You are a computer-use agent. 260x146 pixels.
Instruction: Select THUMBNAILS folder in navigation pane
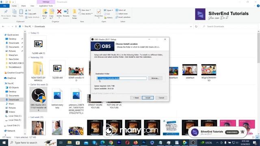click(15, 67)
